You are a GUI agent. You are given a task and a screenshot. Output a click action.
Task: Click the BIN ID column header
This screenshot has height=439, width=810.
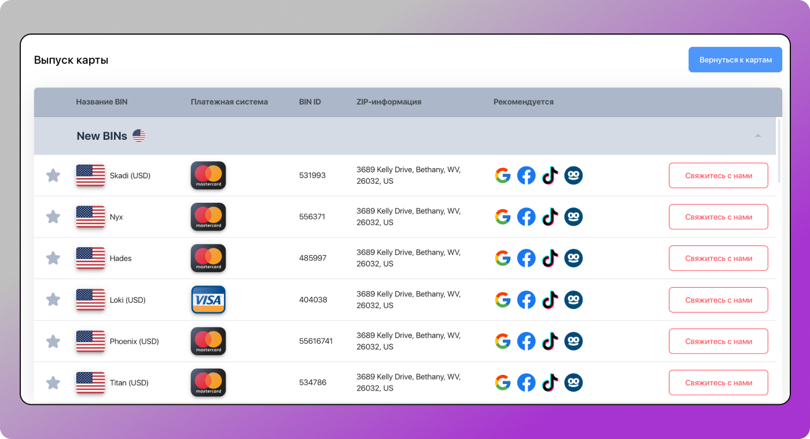click(310, 102)
